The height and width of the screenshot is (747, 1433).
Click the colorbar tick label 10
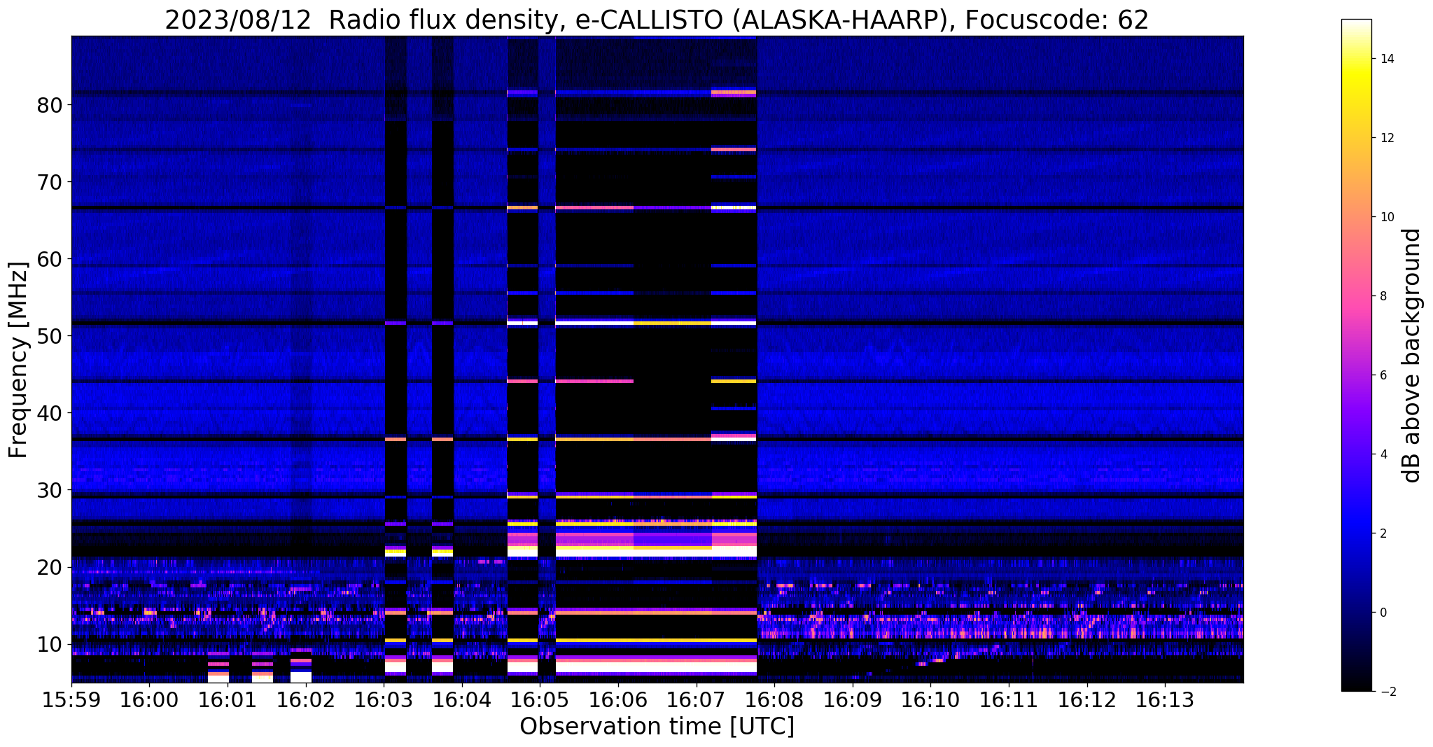1386,217
